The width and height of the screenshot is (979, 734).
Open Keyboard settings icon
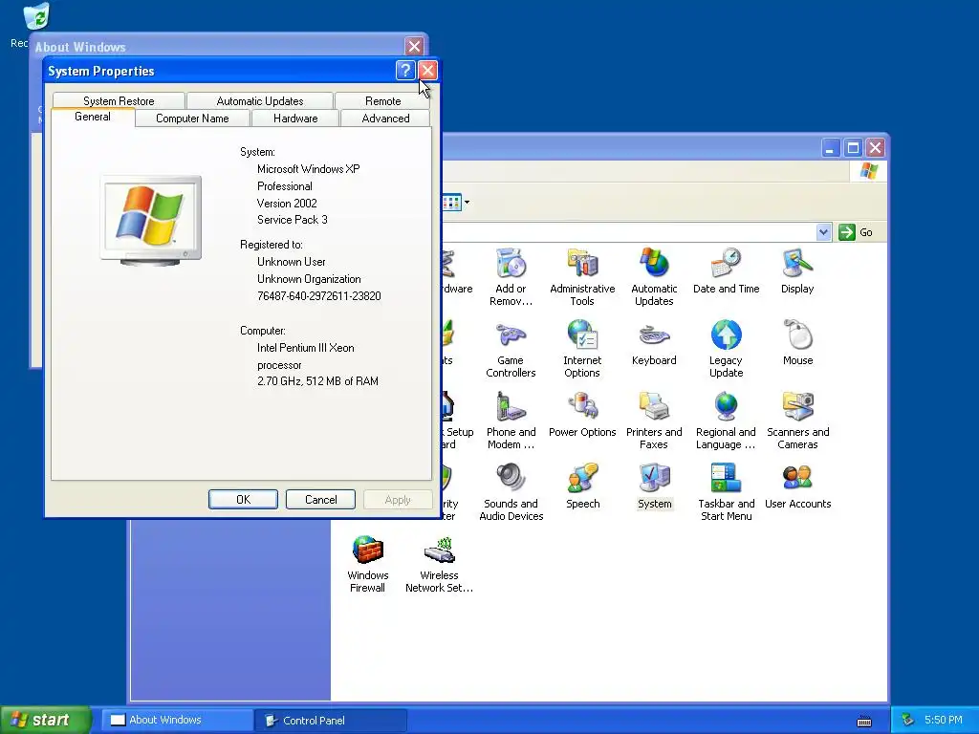tap(654, 343)
